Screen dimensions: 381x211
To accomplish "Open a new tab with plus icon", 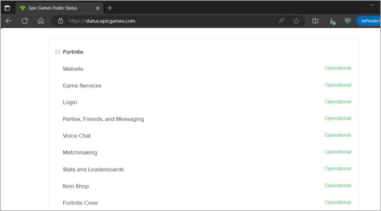I will point(110,8).
